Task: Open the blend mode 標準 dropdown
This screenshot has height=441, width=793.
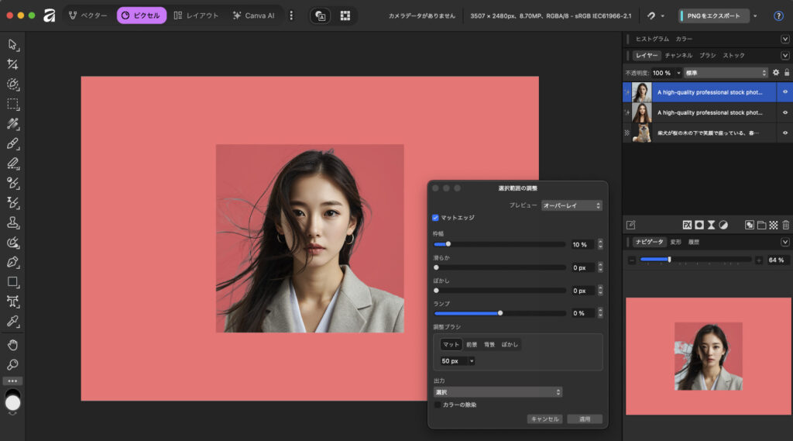Action: [726, 73]
